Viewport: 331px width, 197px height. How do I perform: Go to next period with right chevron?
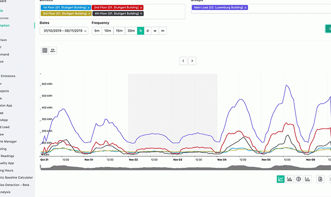(x=192, y=61)
